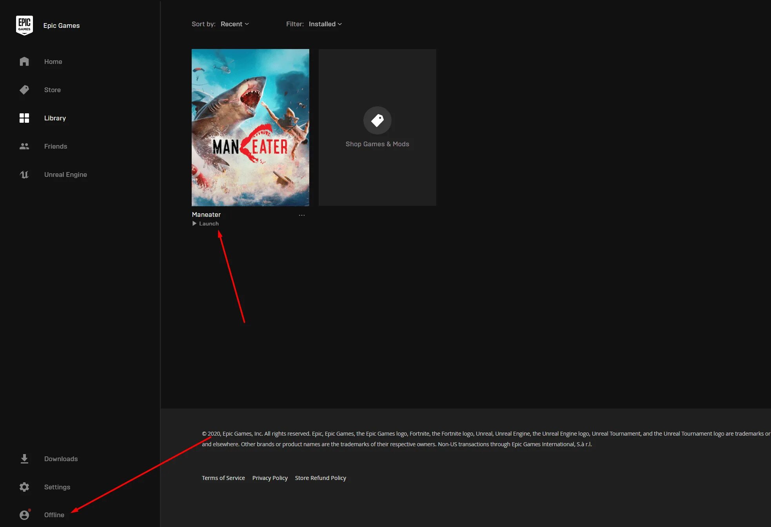Open Maneater three-dot options menu

pos(301,215)
